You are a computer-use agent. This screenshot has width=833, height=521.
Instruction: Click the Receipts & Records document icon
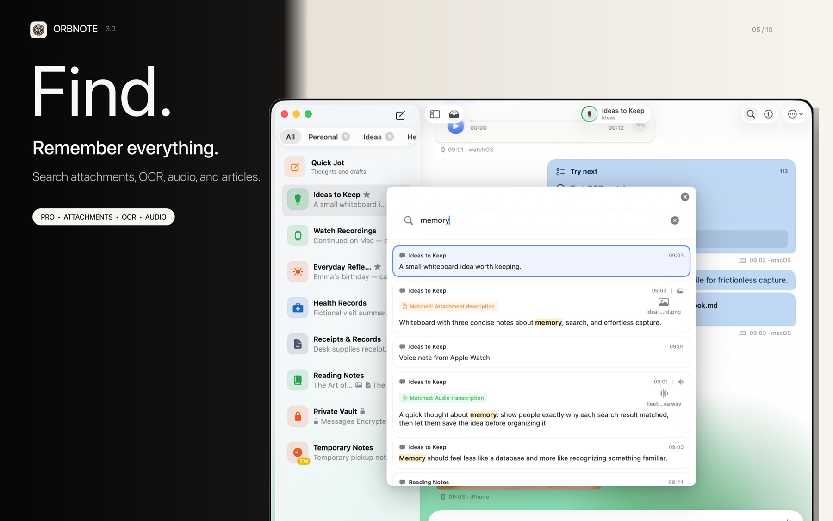click(x=298, y=344)
